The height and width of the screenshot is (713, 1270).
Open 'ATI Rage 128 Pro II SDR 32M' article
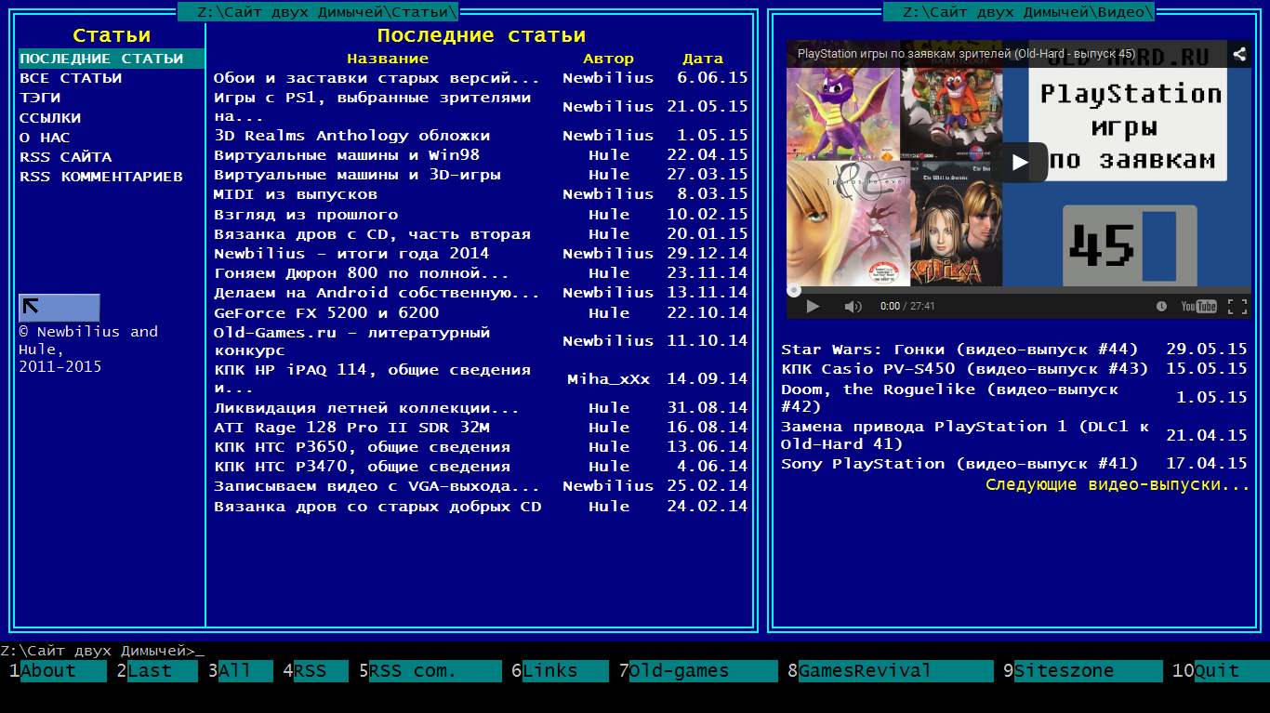351,428
